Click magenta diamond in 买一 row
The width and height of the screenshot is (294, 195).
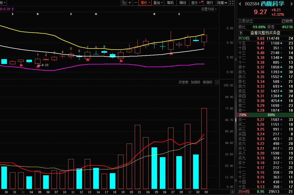click(x=281, y=120)
